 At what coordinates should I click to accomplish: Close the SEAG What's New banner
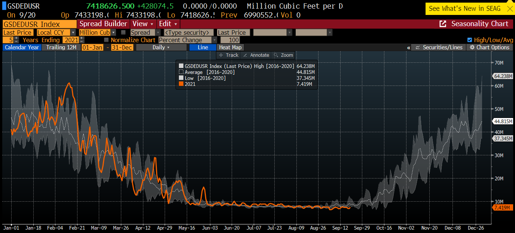(x=509, y=9)
